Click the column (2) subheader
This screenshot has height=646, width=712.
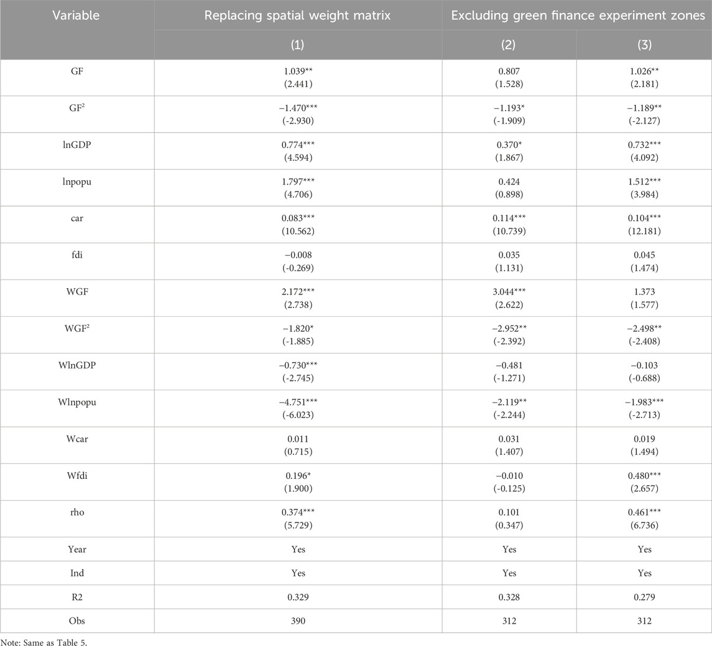(x=509, y=45)
